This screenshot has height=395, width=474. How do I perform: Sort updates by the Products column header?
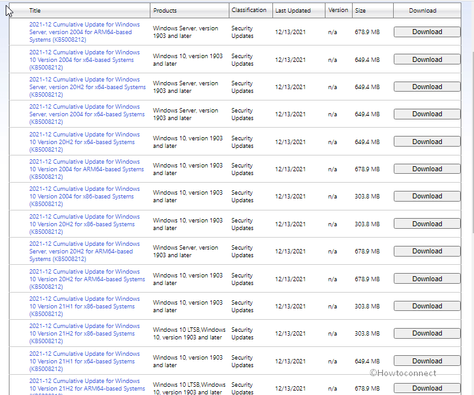click(165, 11)
